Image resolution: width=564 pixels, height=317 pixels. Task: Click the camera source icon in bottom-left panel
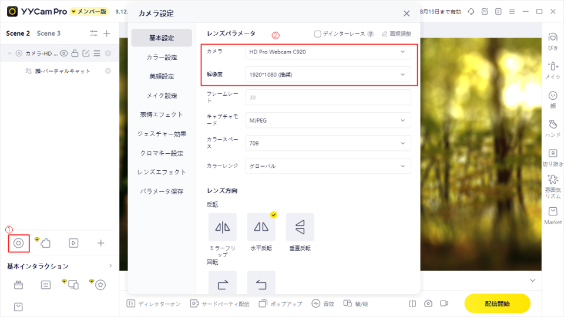click(19, 242)
